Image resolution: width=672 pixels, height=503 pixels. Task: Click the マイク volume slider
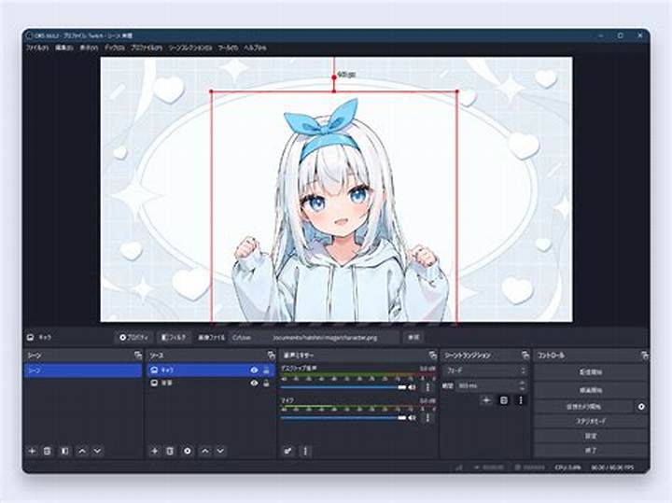(343, 418)
